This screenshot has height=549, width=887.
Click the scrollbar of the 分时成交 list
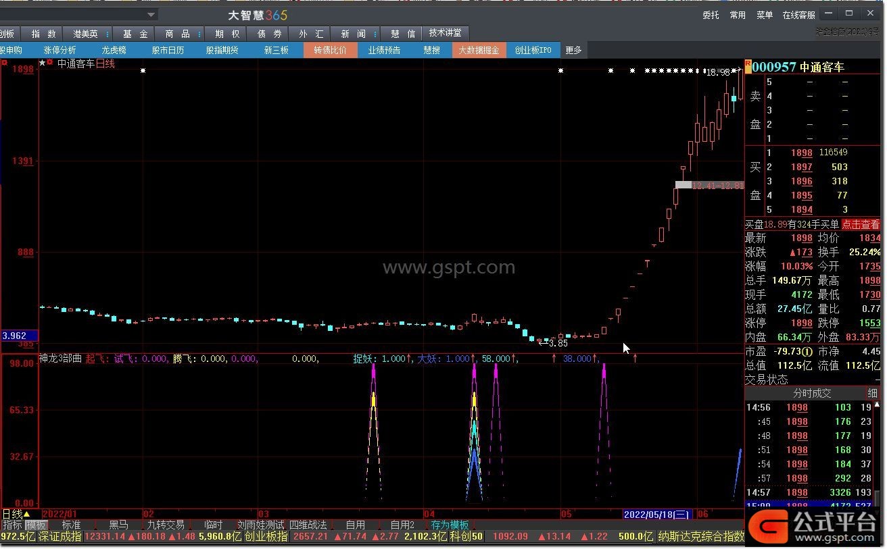(x=878, y=497)
